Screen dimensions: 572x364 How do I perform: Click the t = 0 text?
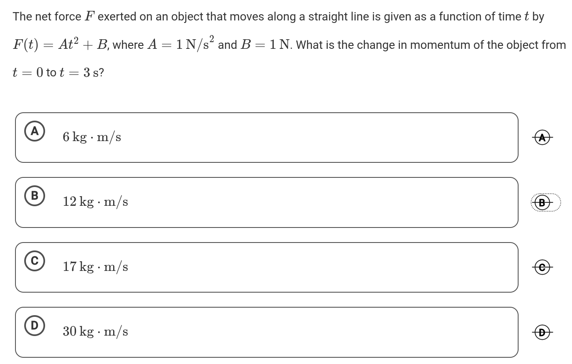pos(28,73)
